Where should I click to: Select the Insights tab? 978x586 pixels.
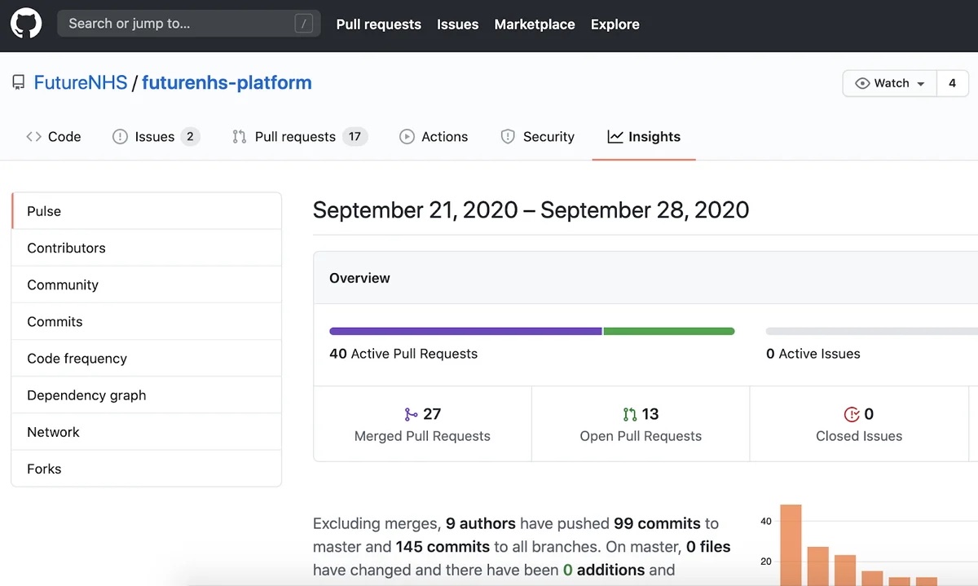click(x=644, y=137)
